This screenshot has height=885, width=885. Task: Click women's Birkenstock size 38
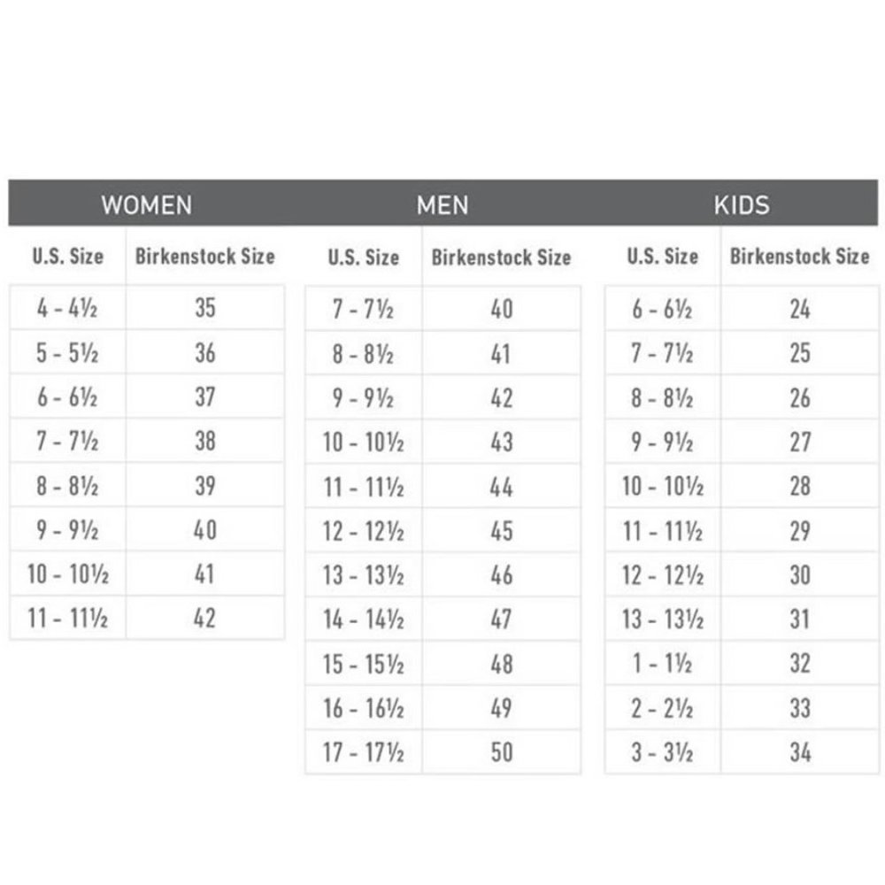pos(205,441)
